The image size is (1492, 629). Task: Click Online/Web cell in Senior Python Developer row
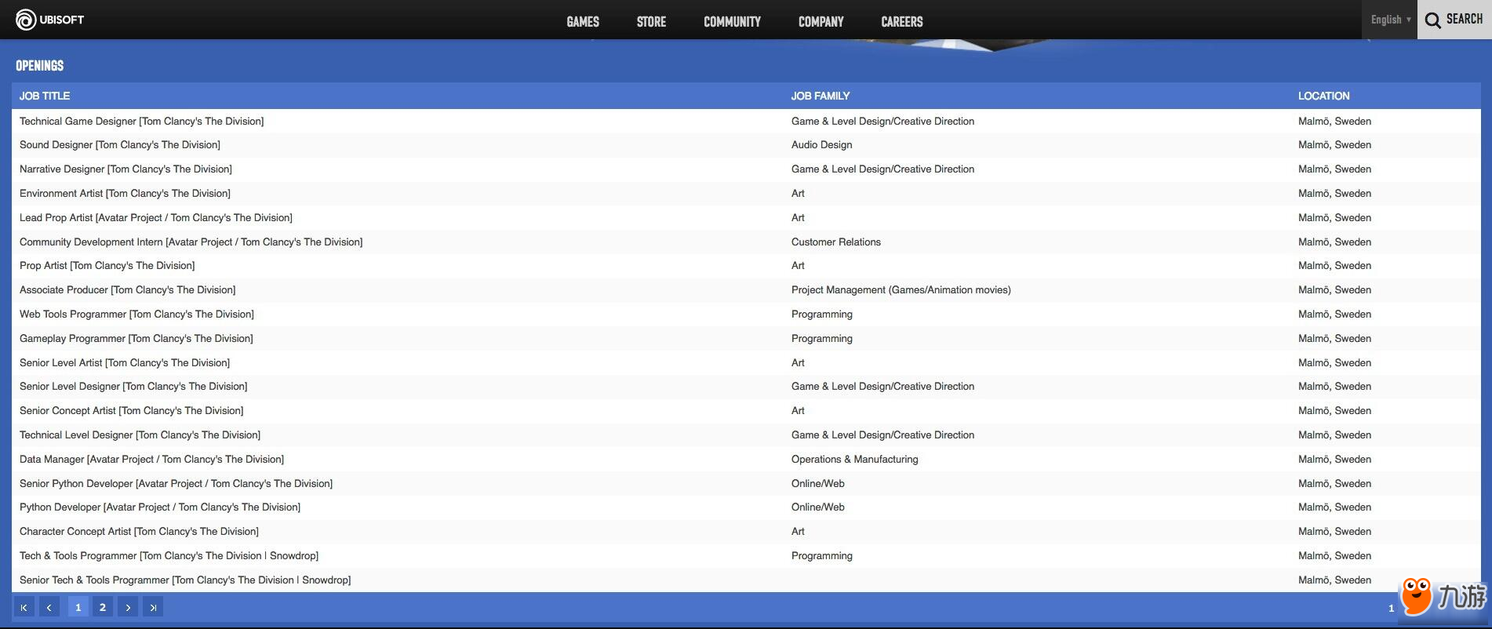[x=818, y=483]
